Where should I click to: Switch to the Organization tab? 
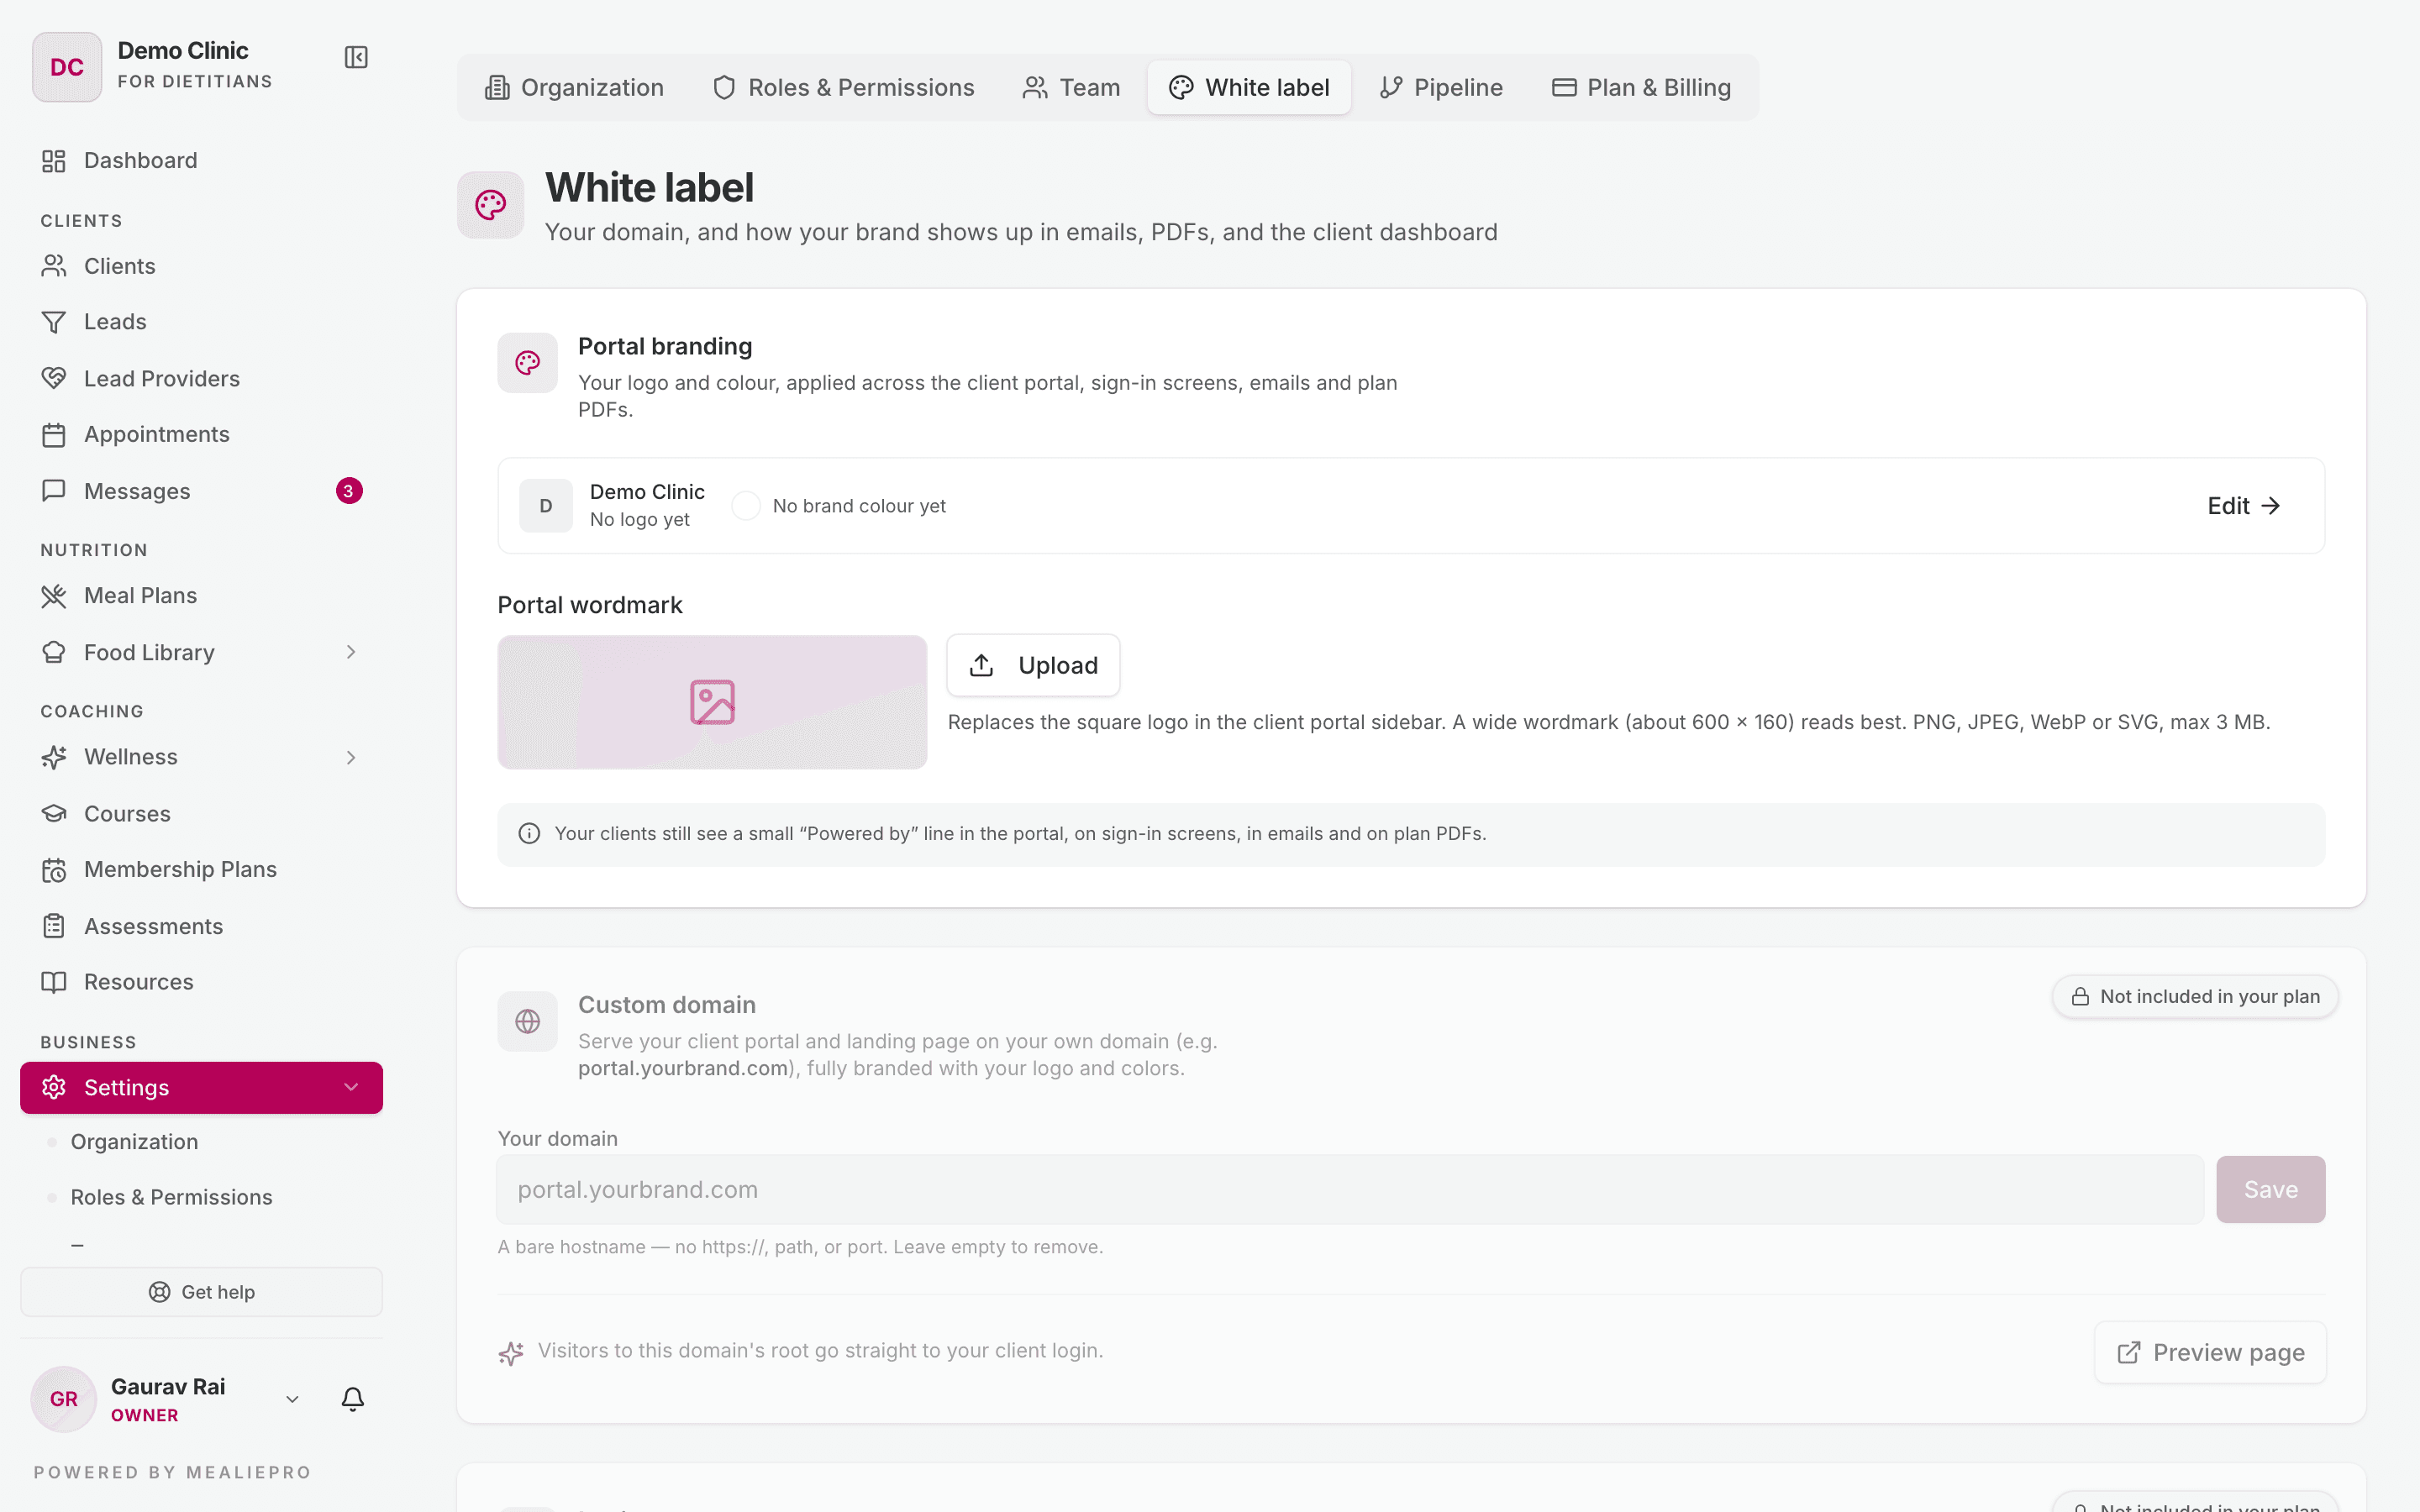(x=574, y=87)
